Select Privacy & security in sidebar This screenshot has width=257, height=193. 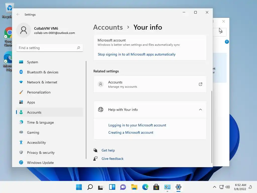[50, 153]
